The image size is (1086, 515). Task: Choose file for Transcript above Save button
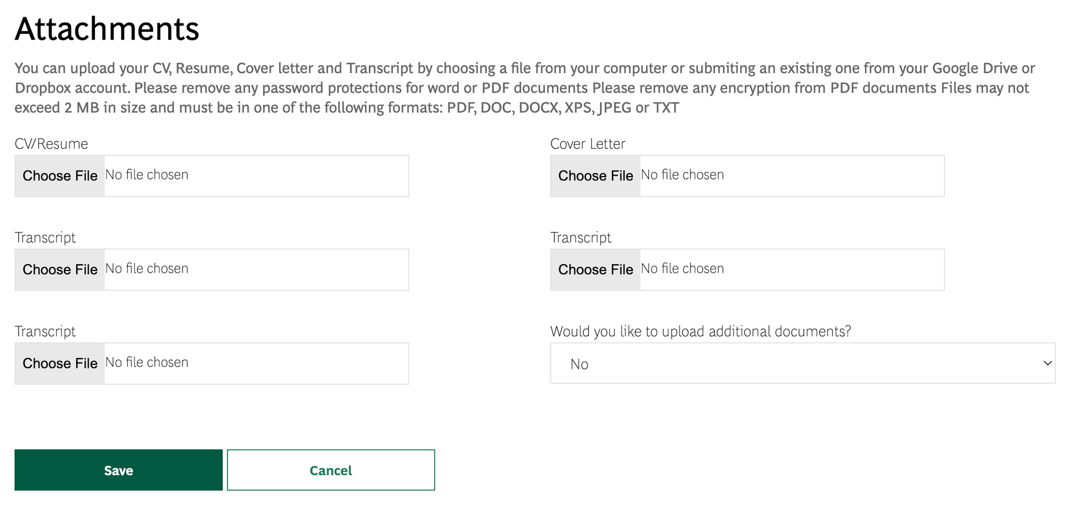pyautogui.click(x=60, y=363)
